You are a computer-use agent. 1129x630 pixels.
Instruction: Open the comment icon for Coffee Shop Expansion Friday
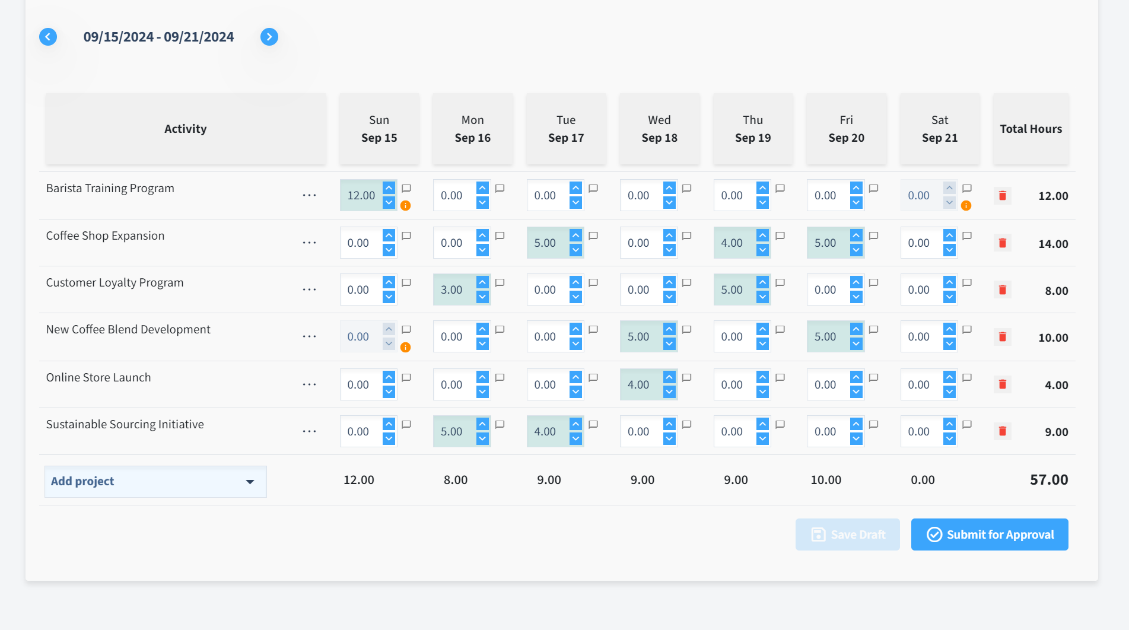click(x=873, y=235)
